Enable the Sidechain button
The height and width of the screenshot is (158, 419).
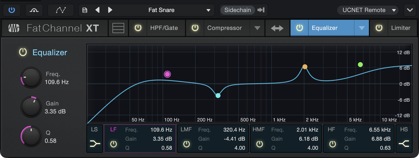pos(237,10)
